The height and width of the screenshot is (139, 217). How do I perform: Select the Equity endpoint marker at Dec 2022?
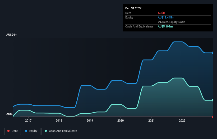[213, 53]
